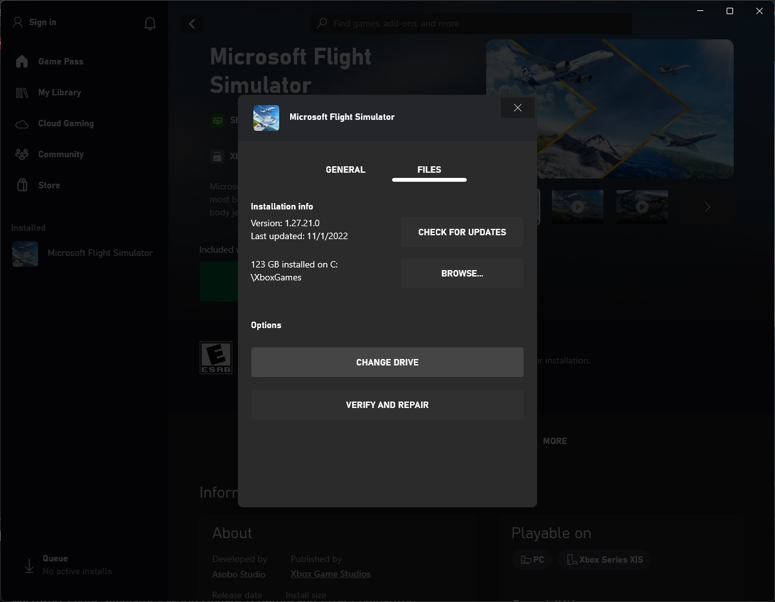Viewport: 775px width, 602px height.
Task: Open the Xbox Game Studios publisher link
Action: [x=331, y=573]
